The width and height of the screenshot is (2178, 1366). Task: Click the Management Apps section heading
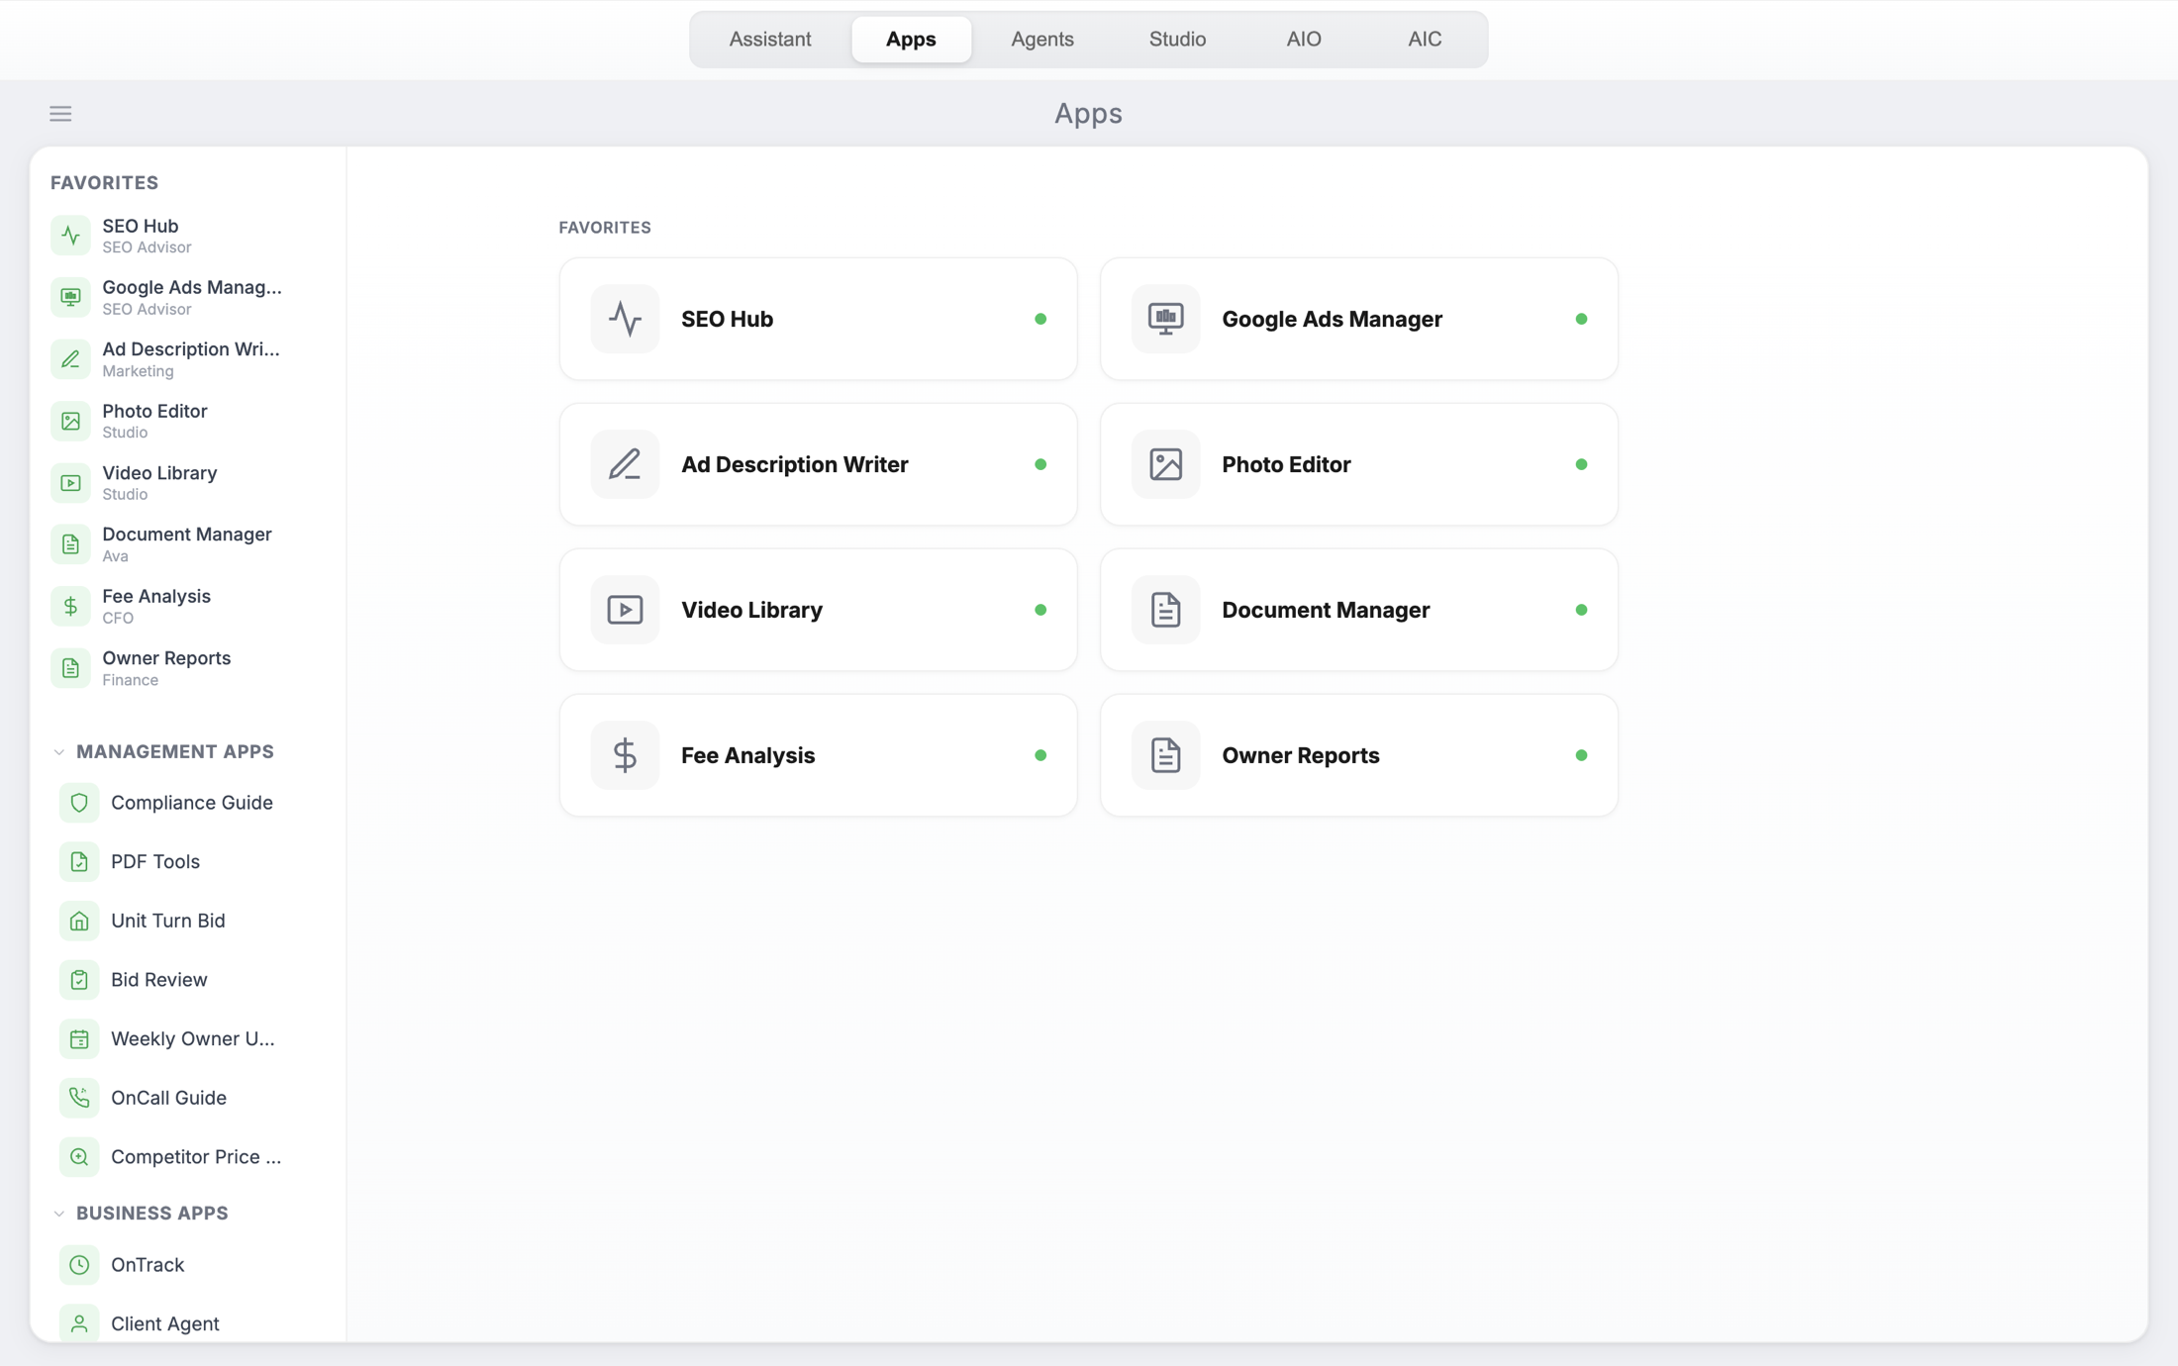[174, 752]
